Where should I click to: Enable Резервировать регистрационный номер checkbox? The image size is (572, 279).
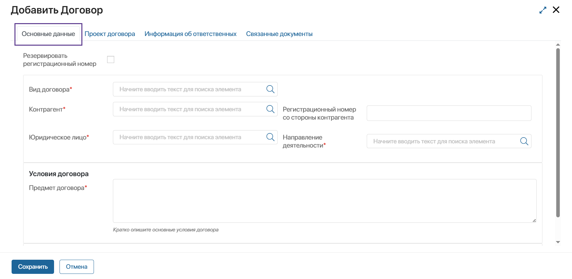click(111, 59)
